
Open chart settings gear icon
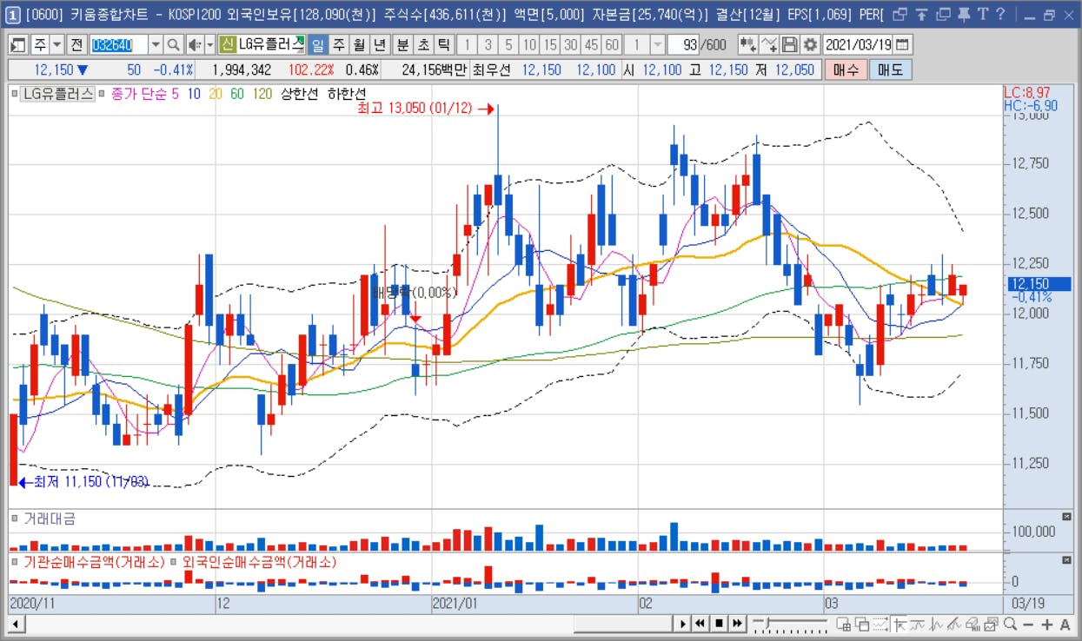[810, 45]
